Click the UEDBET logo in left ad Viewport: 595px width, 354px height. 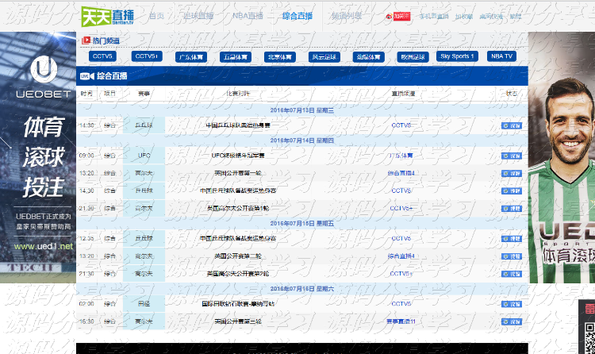pos(44,77)
